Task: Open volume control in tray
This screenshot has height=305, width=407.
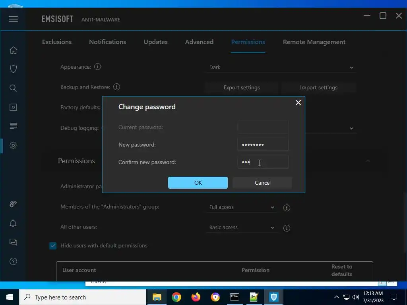Action: [x=356, y=297]
